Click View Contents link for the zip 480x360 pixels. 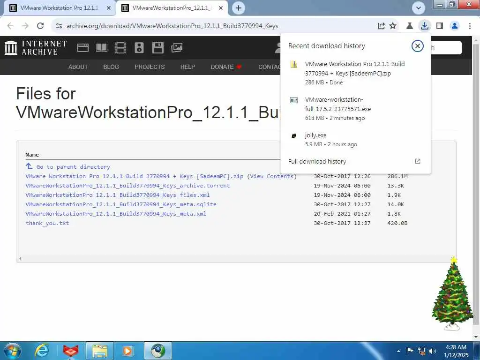tap(272, 176)
